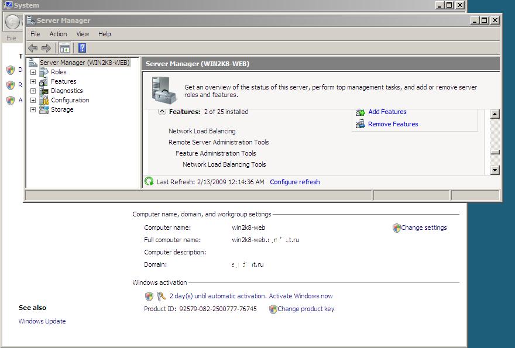This screenshot has width=515, height=348.
Task: Click the Network Load Balancing feature text
Action: (x=202, y=131)
